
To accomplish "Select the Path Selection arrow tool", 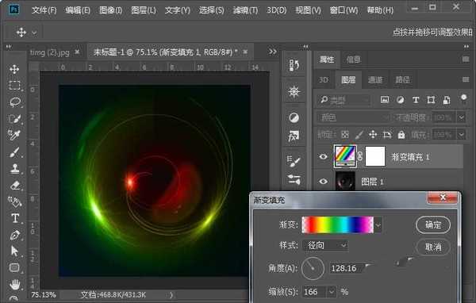I will pos(14,251).
